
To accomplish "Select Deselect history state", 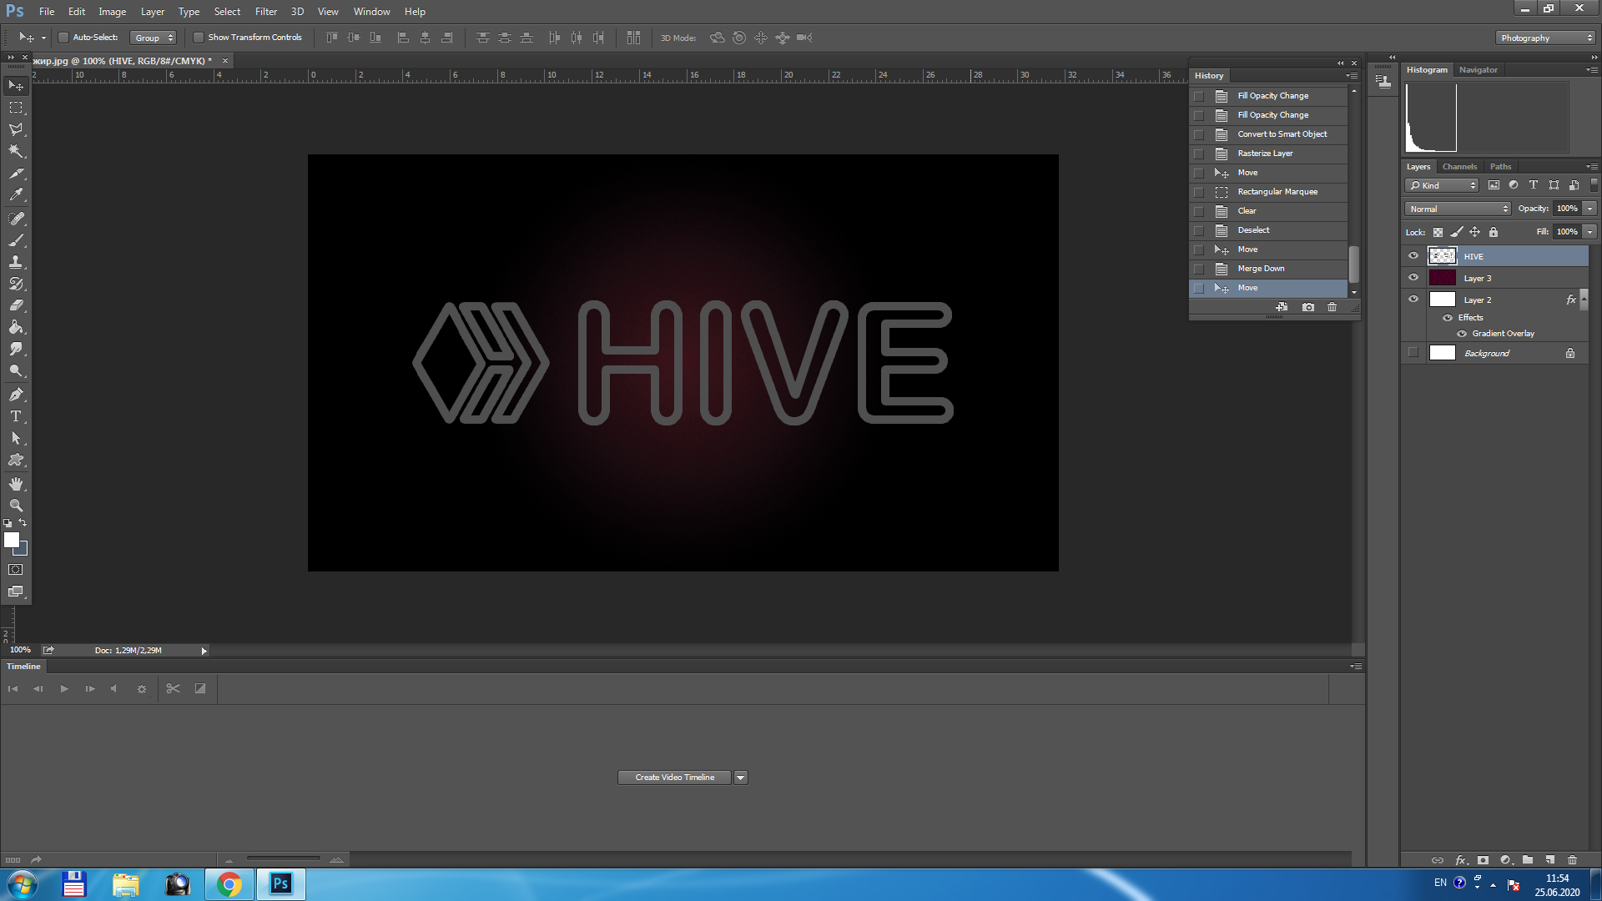I will (x=1268, y=230).
